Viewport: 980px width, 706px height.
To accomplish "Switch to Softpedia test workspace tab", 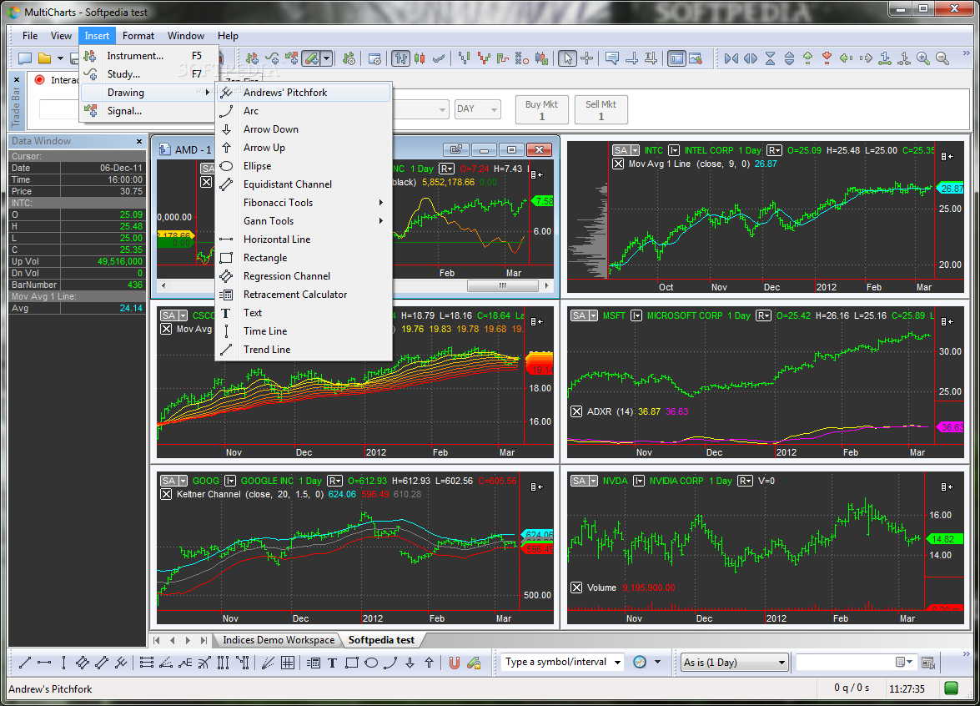I will (381, 640).
